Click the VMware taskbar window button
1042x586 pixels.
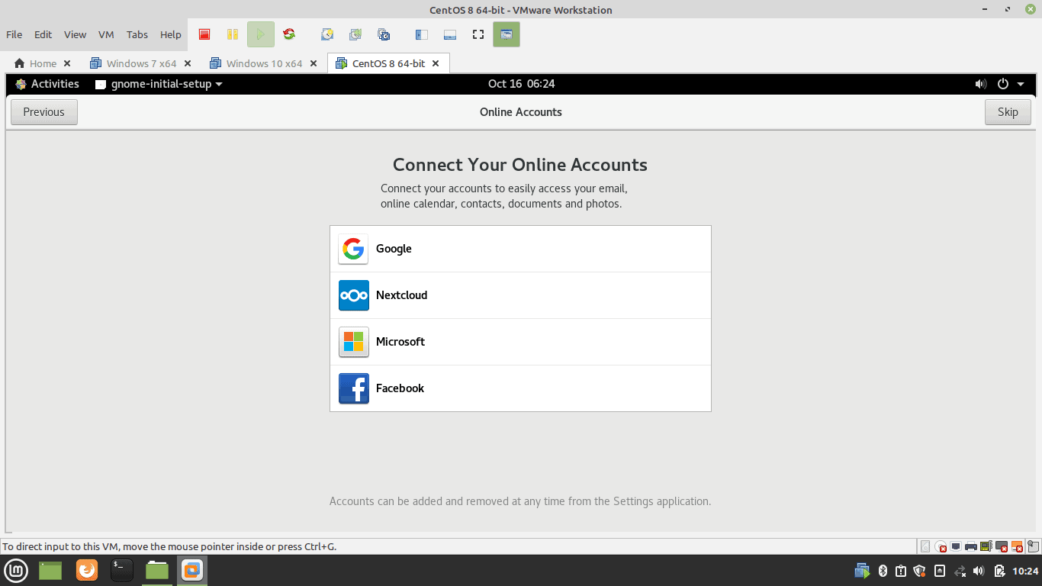[192, 570]
